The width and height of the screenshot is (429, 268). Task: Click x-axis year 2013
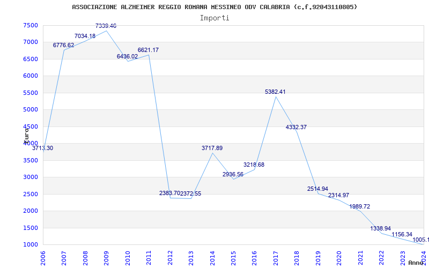[191, 258]
